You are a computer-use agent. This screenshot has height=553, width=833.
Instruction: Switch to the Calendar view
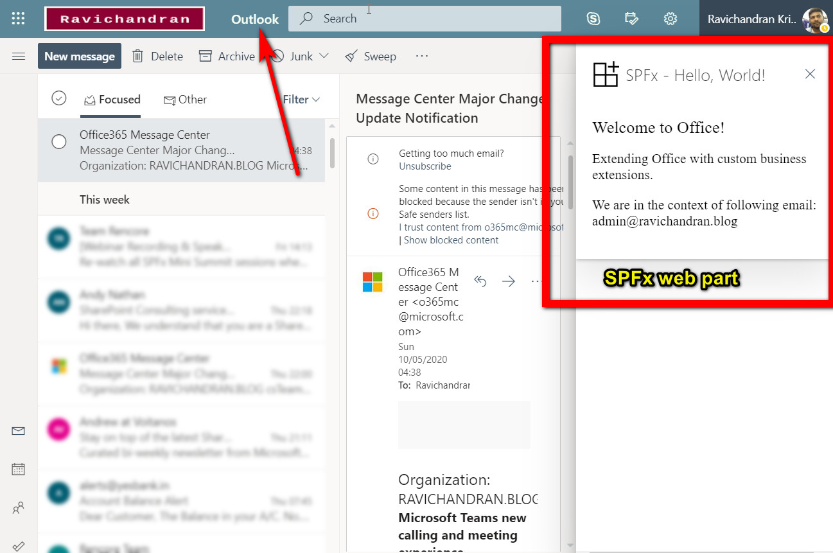tap(18, 469)
